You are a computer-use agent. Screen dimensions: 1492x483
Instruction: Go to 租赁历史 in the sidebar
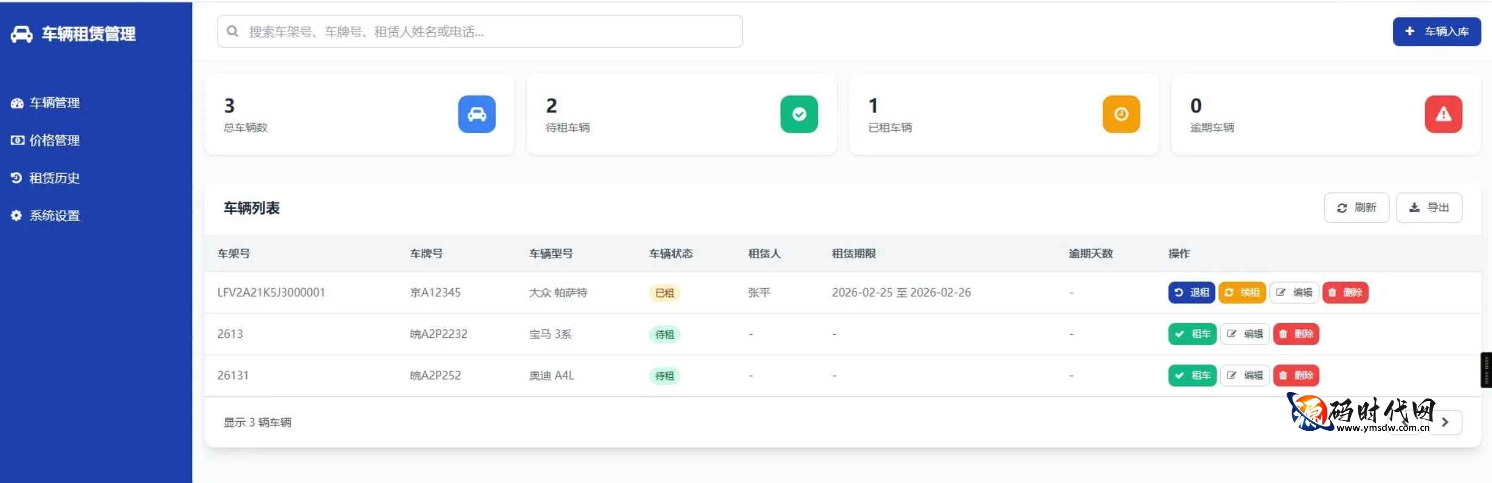[55, 178]
